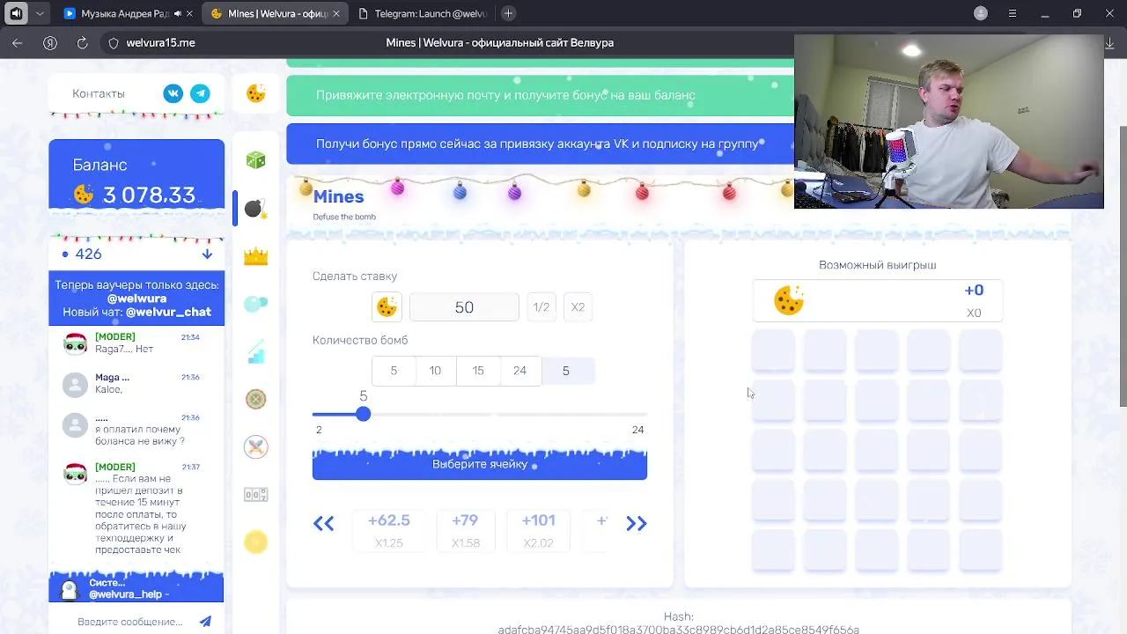Open the teal stairs game icon
The height and width of the screenshot is (634, 1127).
click(255, 351)
